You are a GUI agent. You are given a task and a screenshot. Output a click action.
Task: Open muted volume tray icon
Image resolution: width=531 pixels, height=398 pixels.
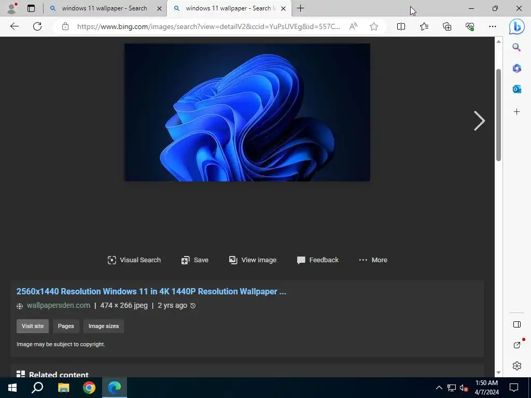pos(464,388)
